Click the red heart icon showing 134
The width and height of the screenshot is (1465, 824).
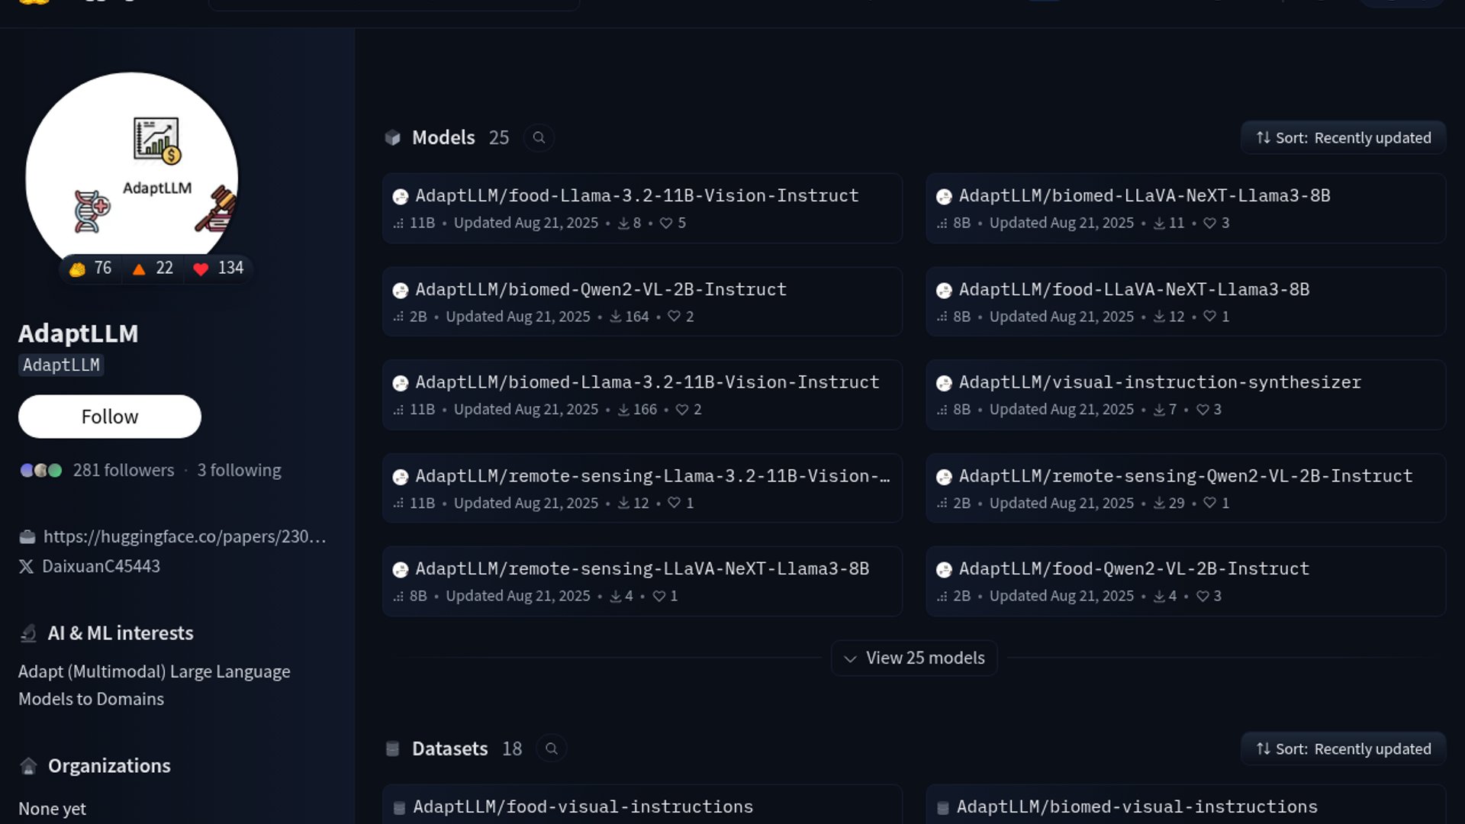201,269
